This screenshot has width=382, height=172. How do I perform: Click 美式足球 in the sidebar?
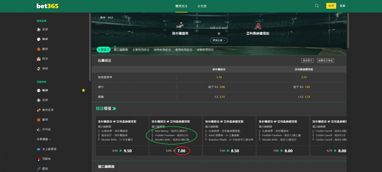pos(48,110)
